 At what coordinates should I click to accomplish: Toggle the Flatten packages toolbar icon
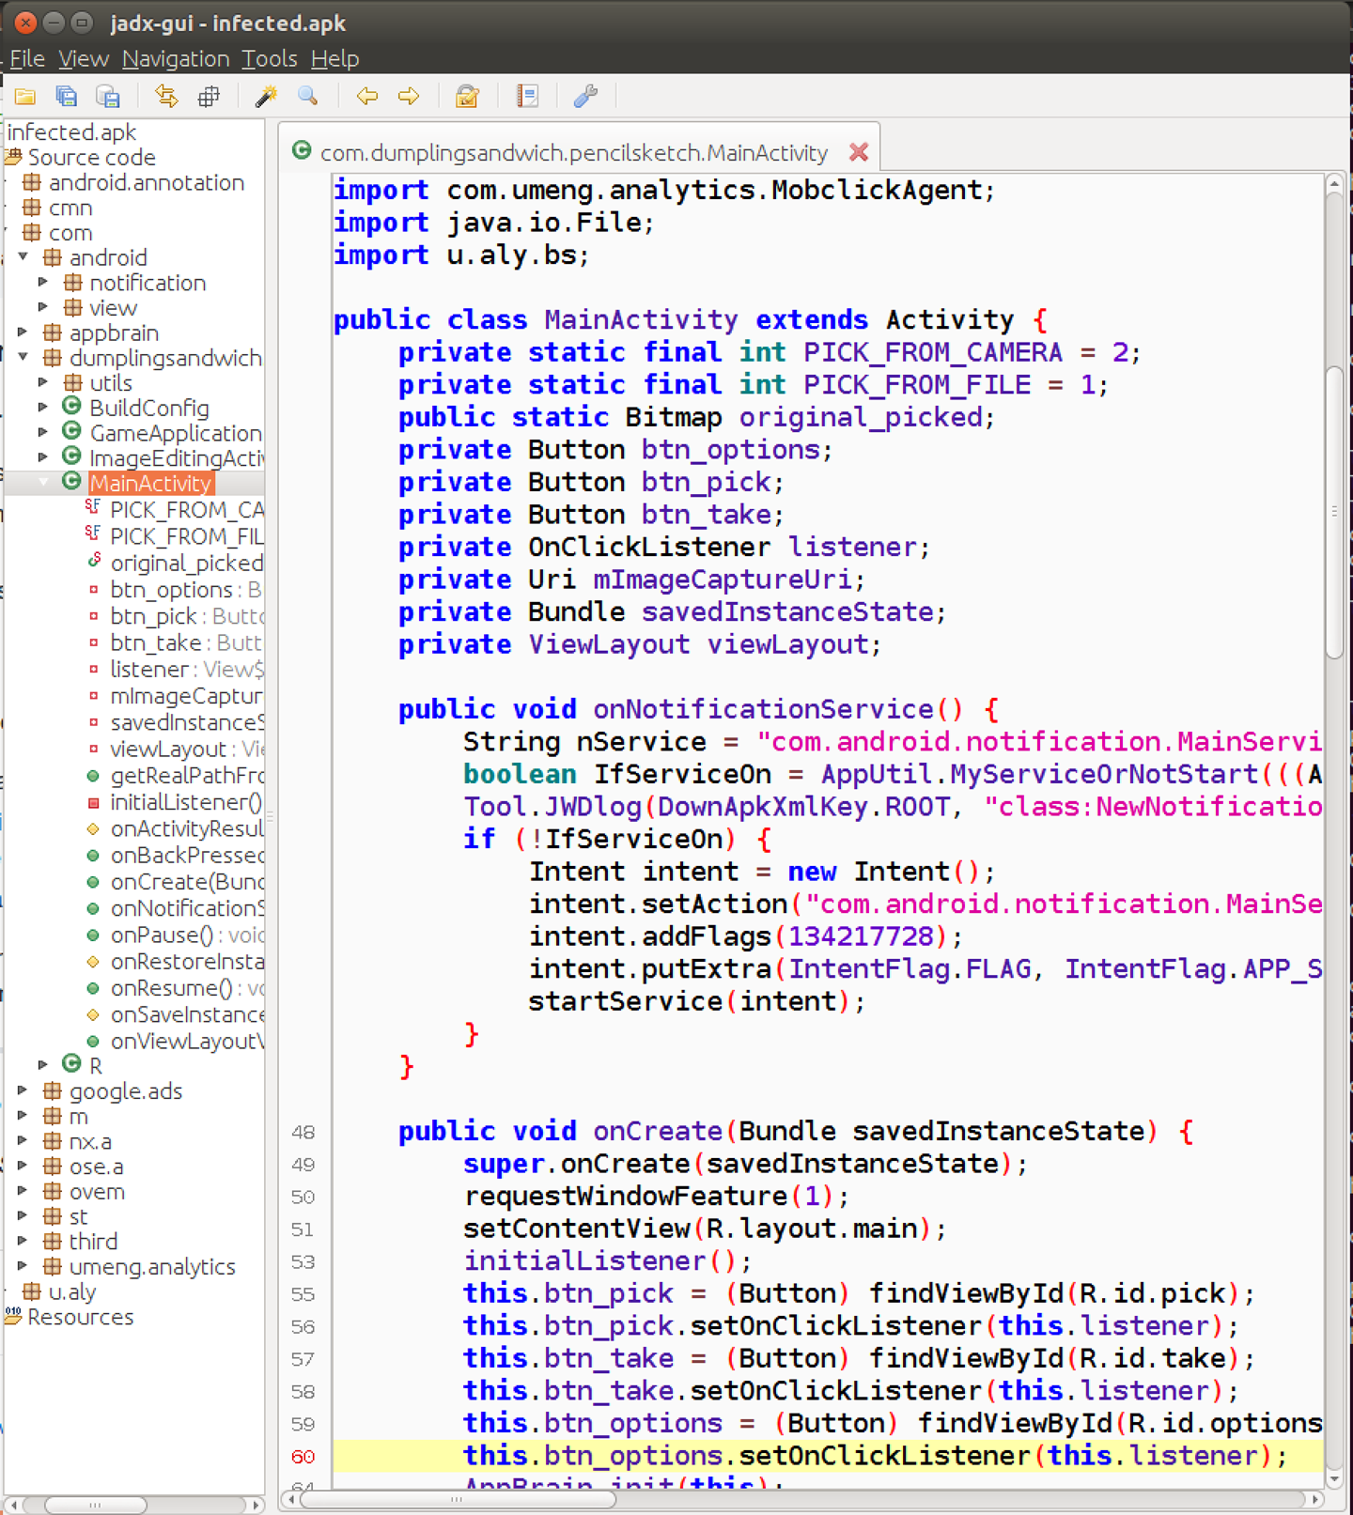click(209, 96)
